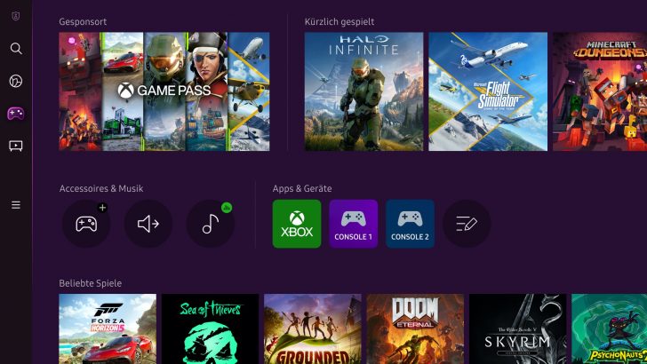Viewport: 647px width, 364px height.
Task: Open the sponsored Game Pass banner
Action: (x=164, y=91)
